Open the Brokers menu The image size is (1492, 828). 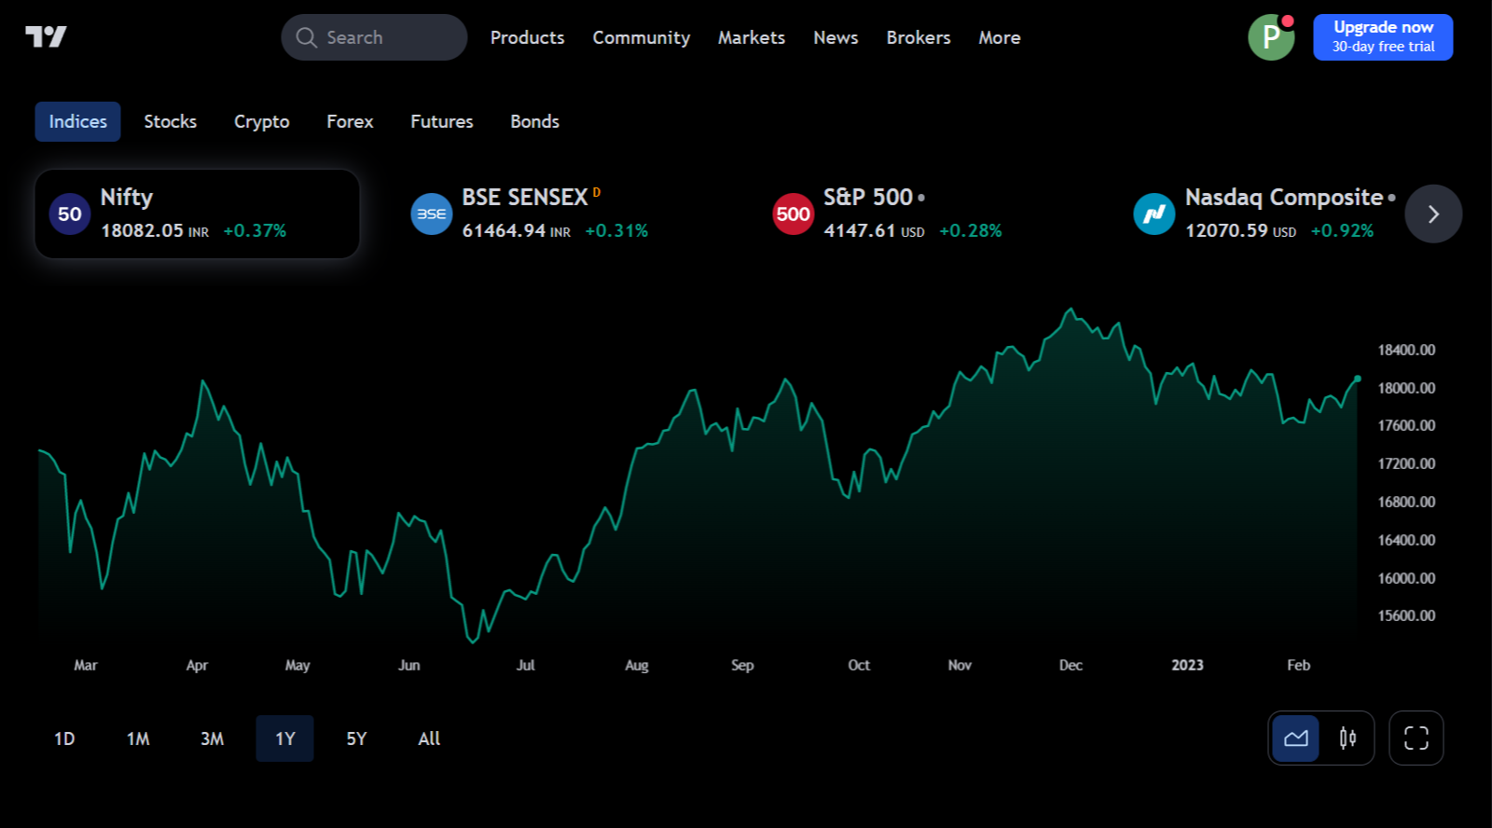click(919, 37)
